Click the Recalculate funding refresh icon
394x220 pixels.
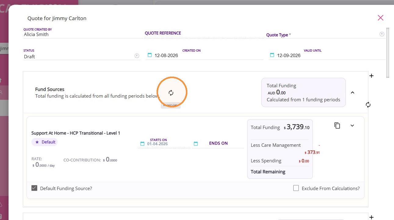pos(171,93)
